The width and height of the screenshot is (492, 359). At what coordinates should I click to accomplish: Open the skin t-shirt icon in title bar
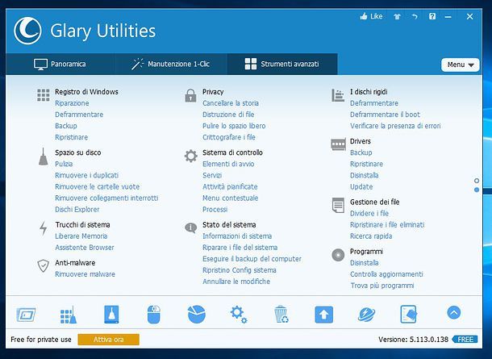tap(398, 17)
